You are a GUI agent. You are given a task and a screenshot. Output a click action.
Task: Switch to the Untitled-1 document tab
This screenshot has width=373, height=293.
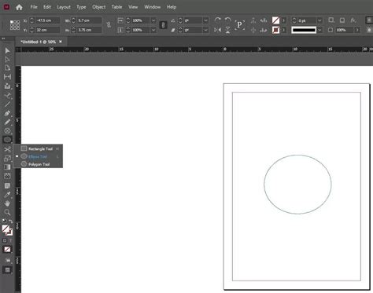point(38,42)
